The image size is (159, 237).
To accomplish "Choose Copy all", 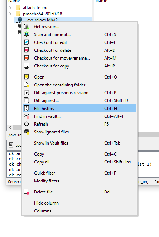I will 79,162.
